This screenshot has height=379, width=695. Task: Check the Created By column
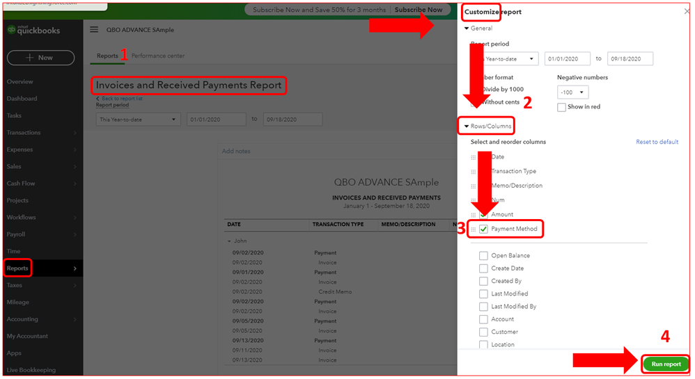[483, 281]
